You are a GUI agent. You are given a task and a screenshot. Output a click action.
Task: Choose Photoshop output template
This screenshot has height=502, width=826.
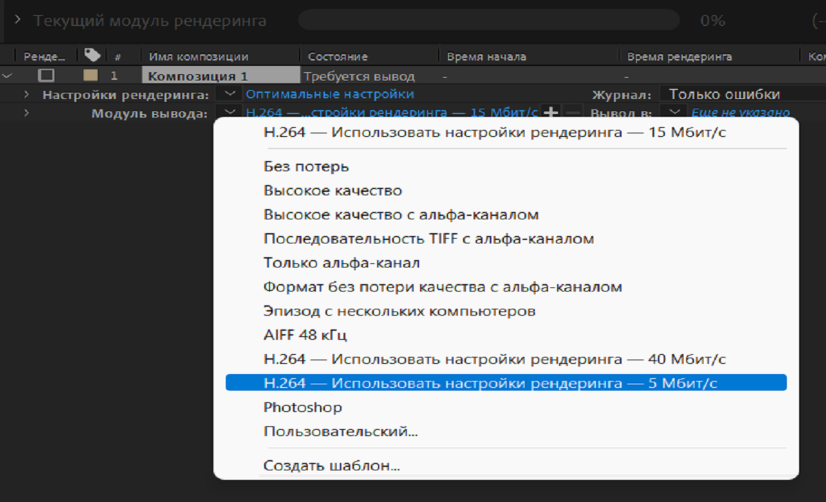click(x=302, y=407)
